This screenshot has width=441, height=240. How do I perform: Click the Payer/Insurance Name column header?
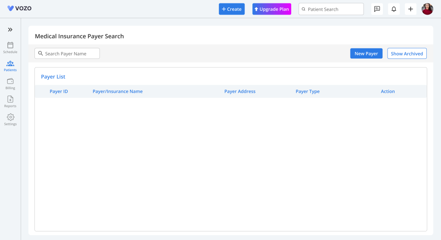click(118, 91)
